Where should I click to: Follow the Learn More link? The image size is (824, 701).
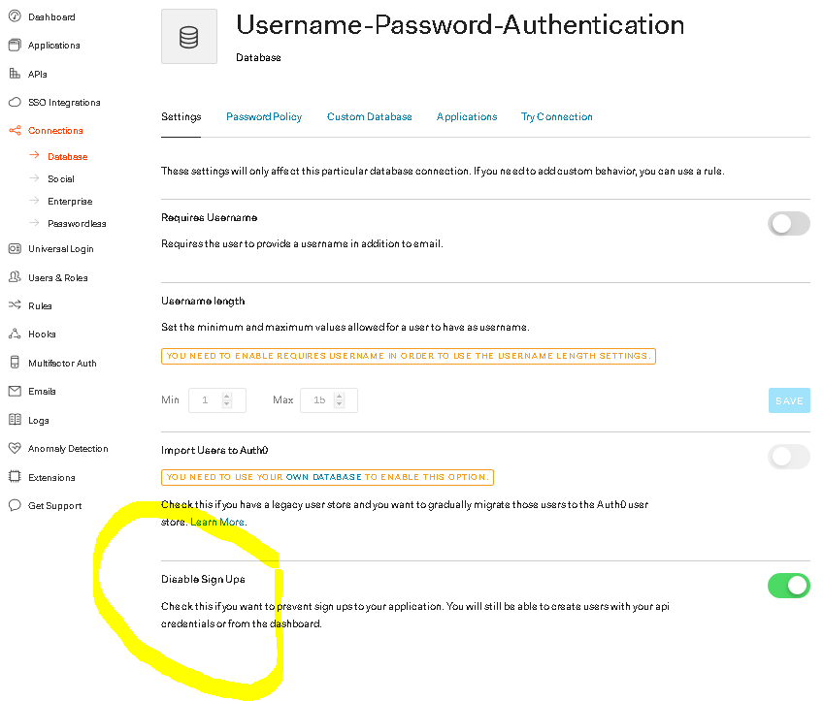tap(217, 522)
